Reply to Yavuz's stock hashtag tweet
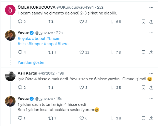Screen dimensions: 161x126 point(20,52)
